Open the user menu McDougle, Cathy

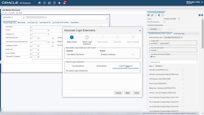pos(194,2)
